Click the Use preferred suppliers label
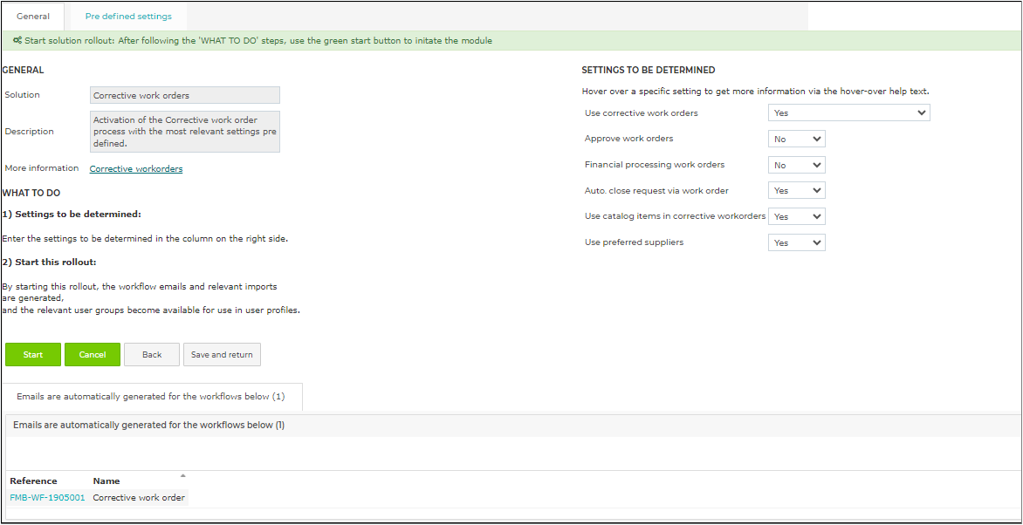1023x525 pixels. click(635, 242)
